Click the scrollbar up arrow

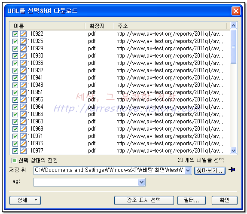coord(233,25)
